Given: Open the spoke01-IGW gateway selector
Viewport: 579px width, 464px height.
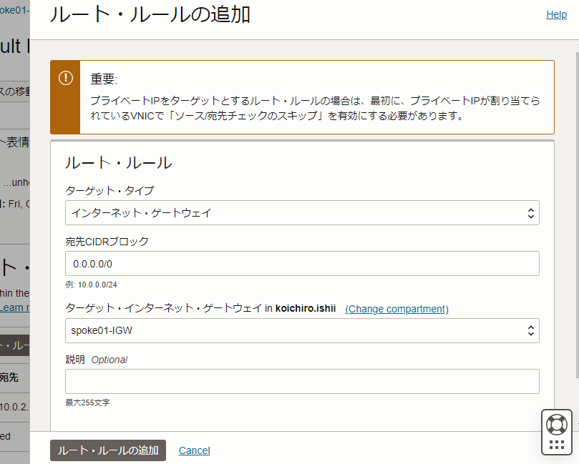Looking at the screenshot, I should pyautogui.click(x=301, y=330).
